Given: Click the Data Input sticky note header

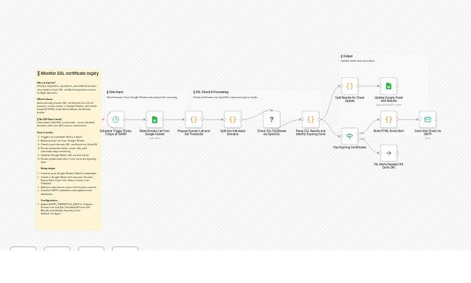Looking at the screenshot, I should click(x=116, y=92).
